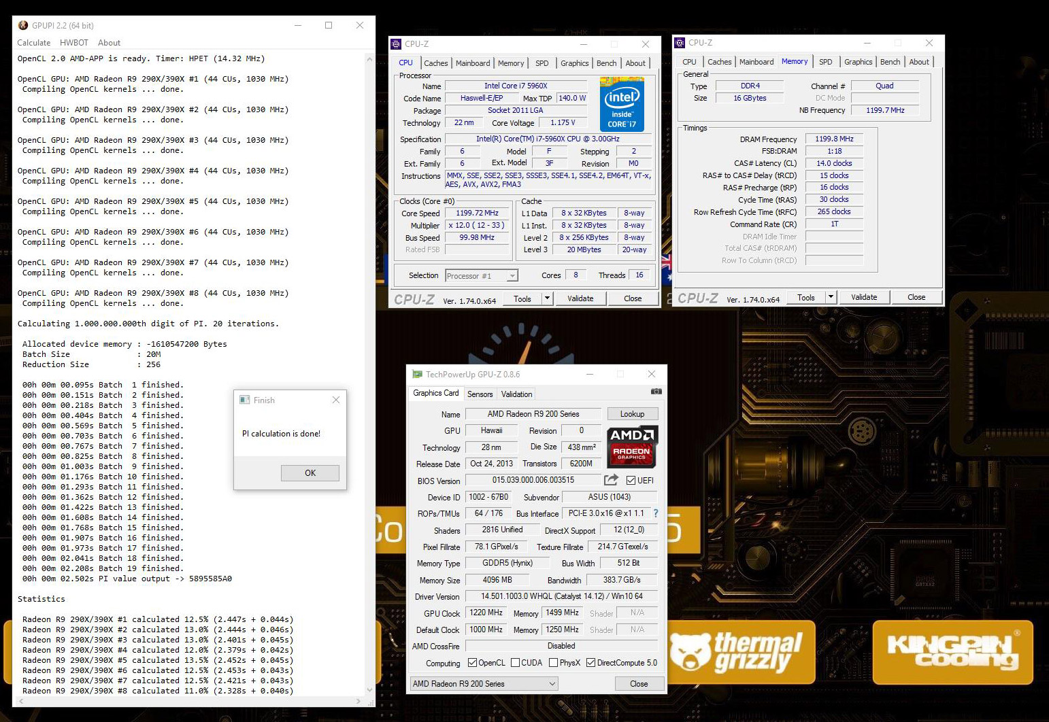
Task: Click the CAS# Latency 14.0 clocks value
Action: coord(834,163)
